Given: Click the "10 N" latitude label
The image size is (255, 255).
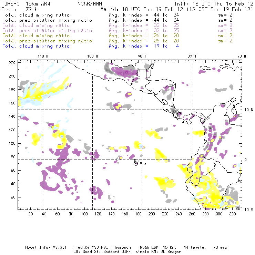Looking at the screenshot, I should (x=249, y=110).
